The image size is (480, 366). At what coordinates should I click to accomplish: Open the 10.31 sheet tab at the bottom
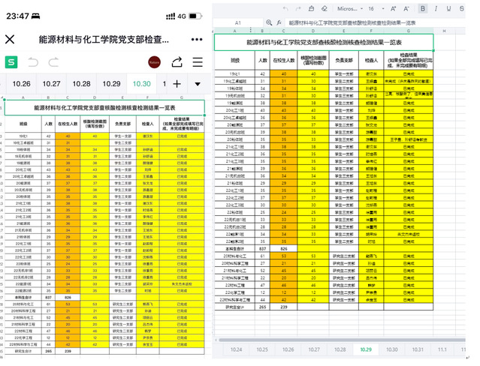coord(417,349)
